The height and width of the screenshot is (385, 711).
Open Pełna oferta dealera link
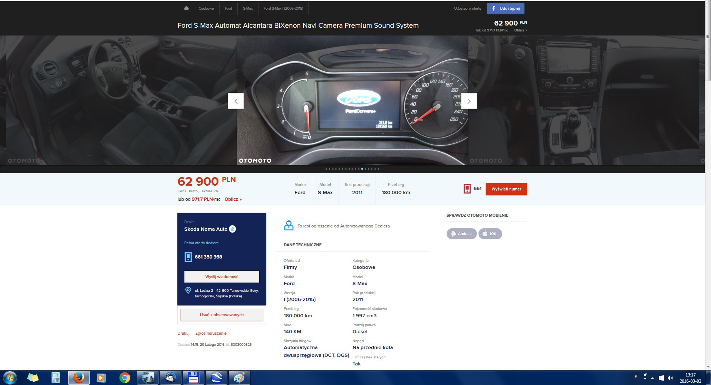201,243
